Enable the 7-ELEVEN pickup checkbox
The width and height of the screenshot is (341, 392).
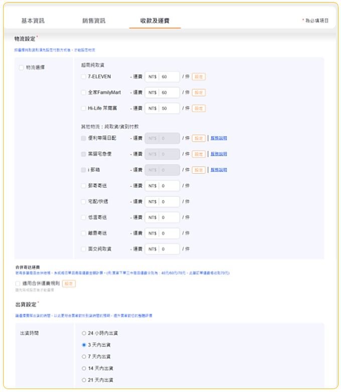coord(84,77)
